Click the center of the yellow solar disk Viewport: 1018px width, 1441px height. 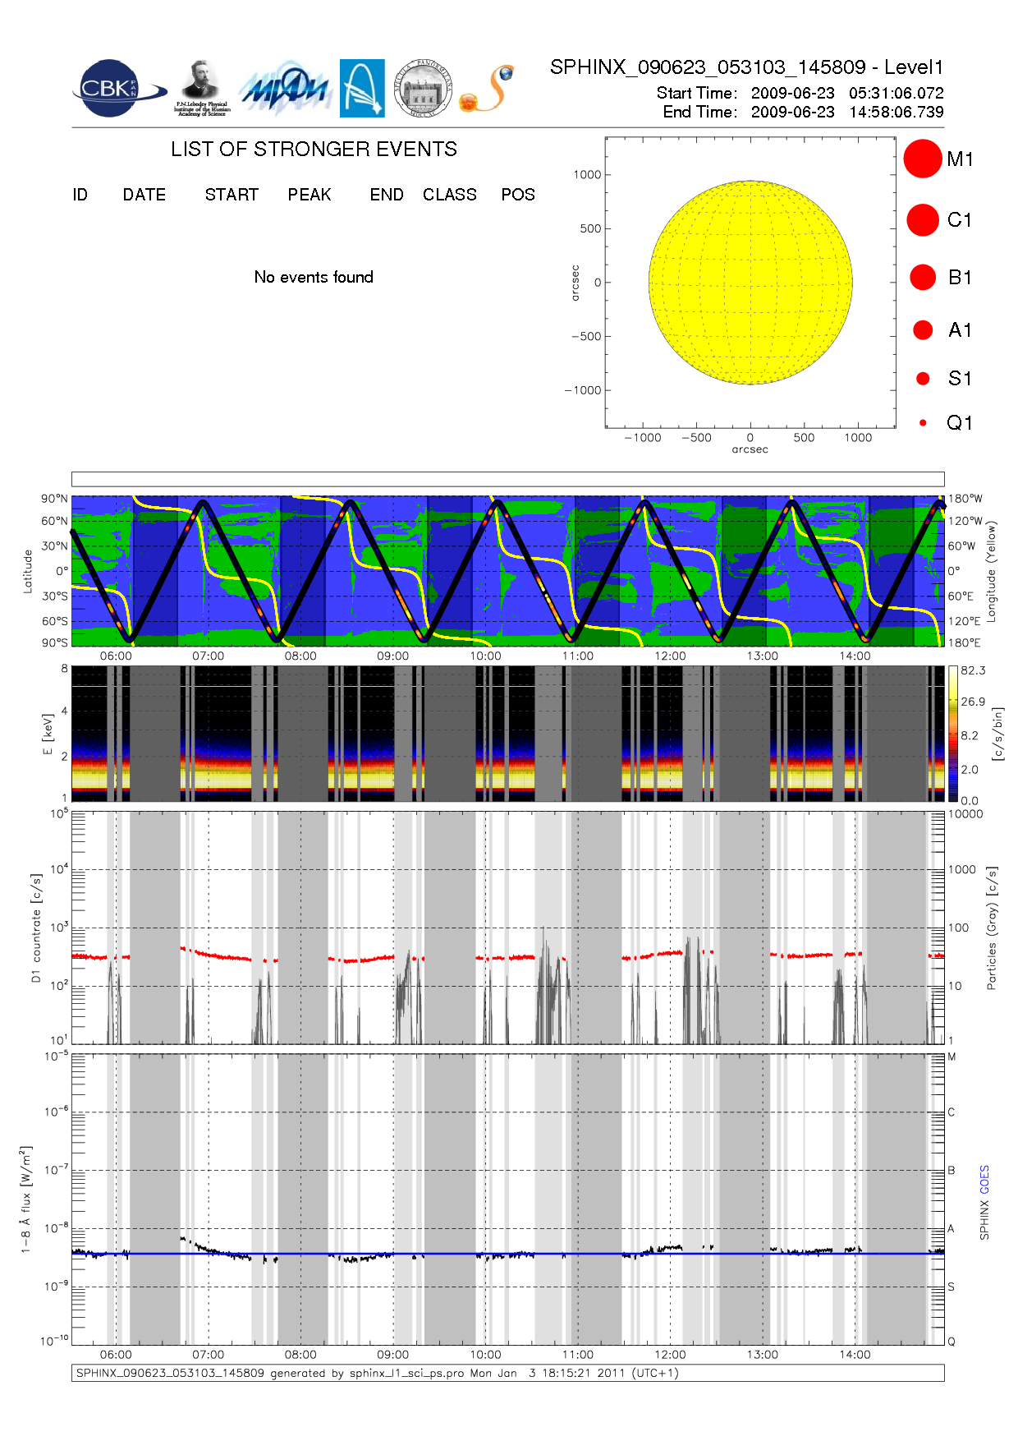coord(750,283)
